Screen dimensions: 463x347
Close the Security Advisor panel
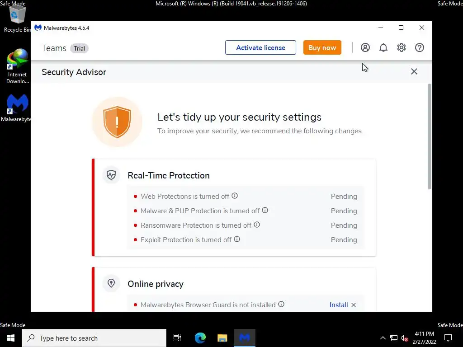click(414, 71)
